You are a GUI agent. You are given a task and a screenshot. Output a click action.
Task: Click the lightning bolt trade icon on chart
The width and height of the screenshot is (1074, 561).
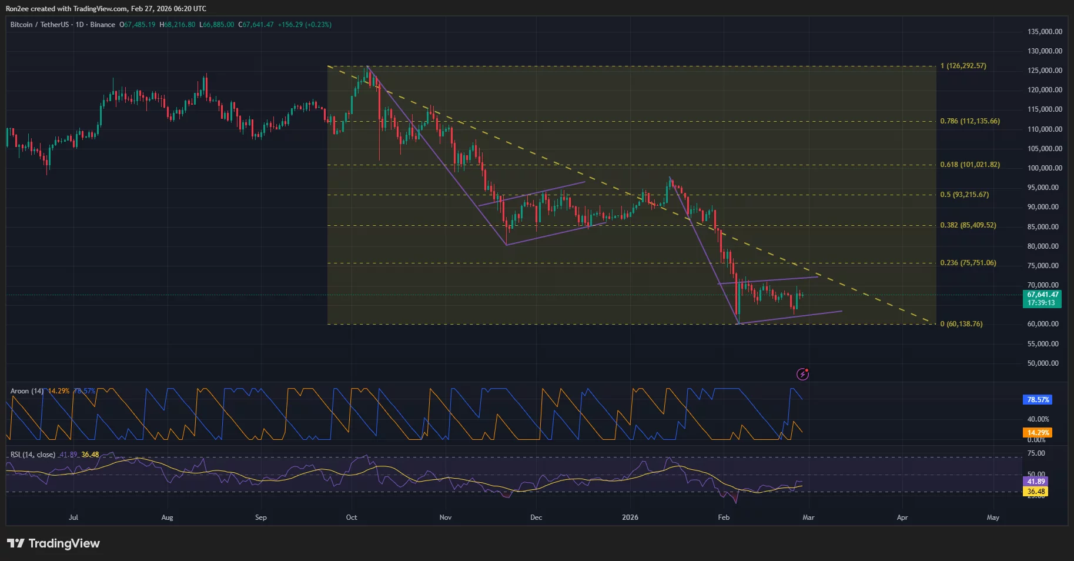pyautogui.click(x=802, y=375)
